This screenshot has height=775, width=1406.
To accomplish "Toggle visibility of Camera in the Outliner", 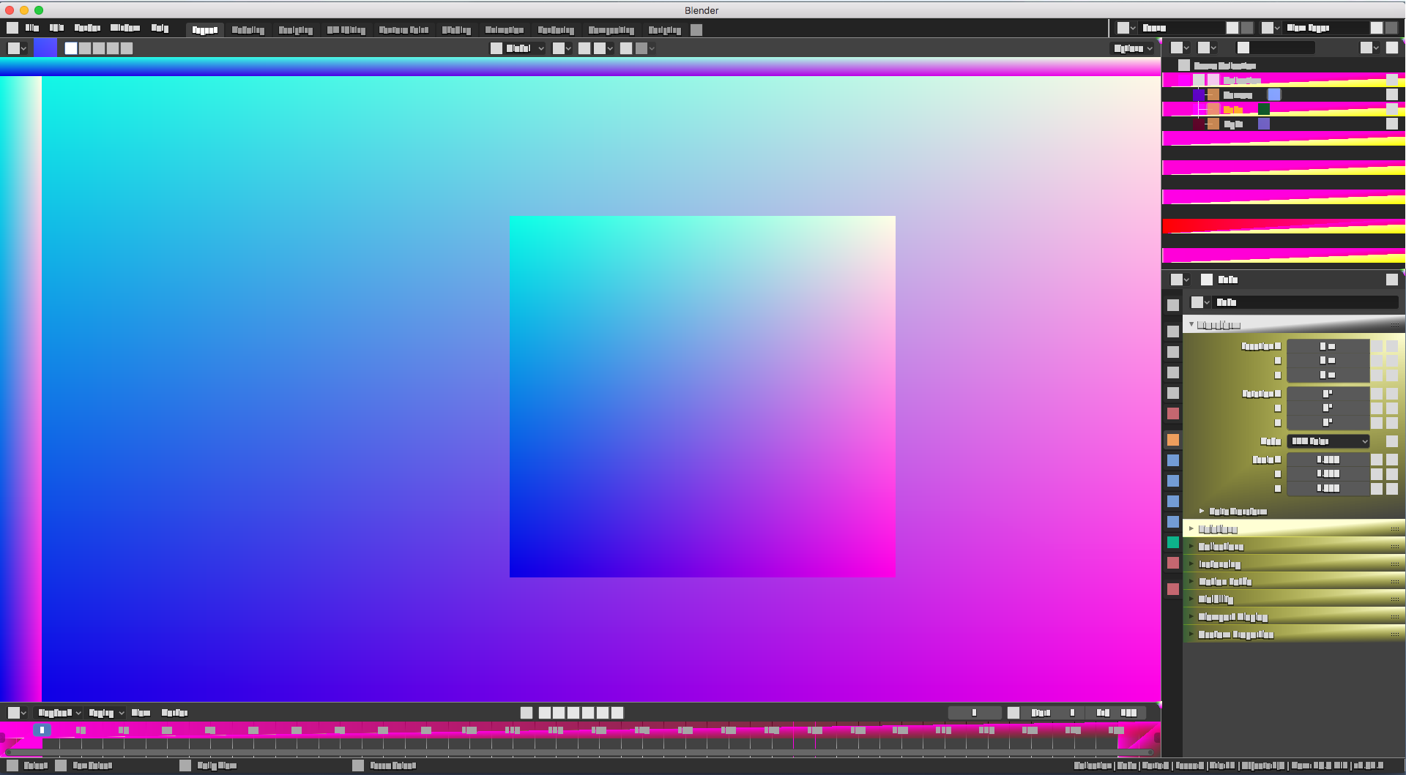I will coord(1392,94).
